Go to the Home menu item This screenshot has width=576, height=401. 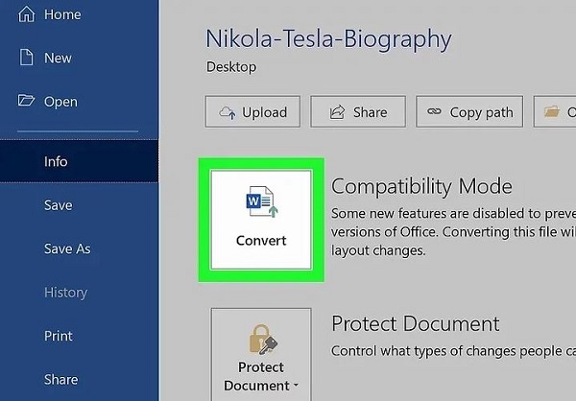[x=62, y=14]
